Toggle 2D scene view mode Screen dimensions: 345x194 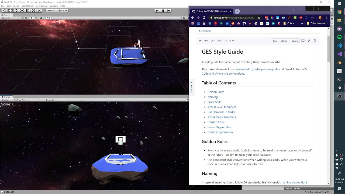click(x=26, y=18)
